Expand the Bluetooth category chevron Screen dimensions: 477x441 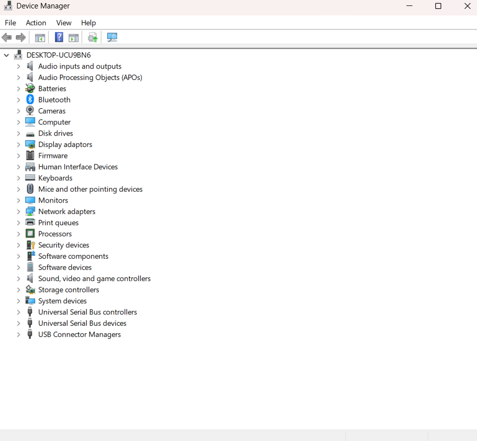pos(19,99)
